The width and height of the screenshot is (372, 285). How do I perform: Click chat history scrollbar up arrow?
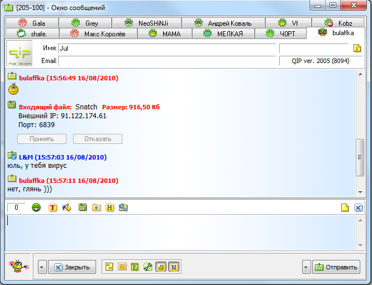tap(360, 74)
